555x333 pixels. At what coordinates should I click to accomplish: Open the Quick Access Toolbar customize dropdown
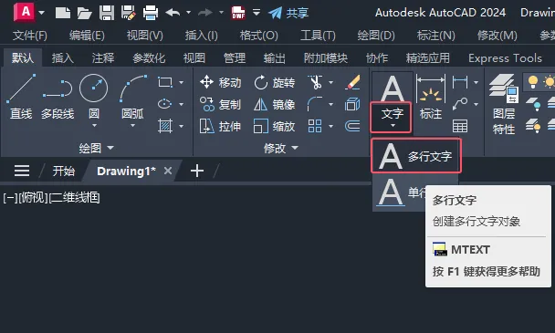[x=257, y=13]
